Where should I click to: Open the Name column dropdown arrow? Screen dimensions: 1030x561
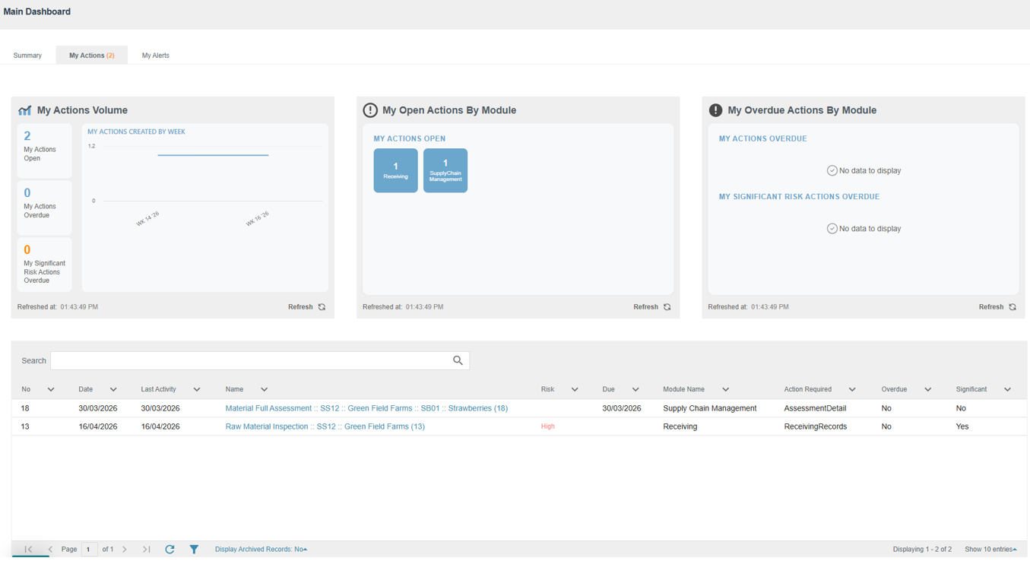tap(264, 389)
